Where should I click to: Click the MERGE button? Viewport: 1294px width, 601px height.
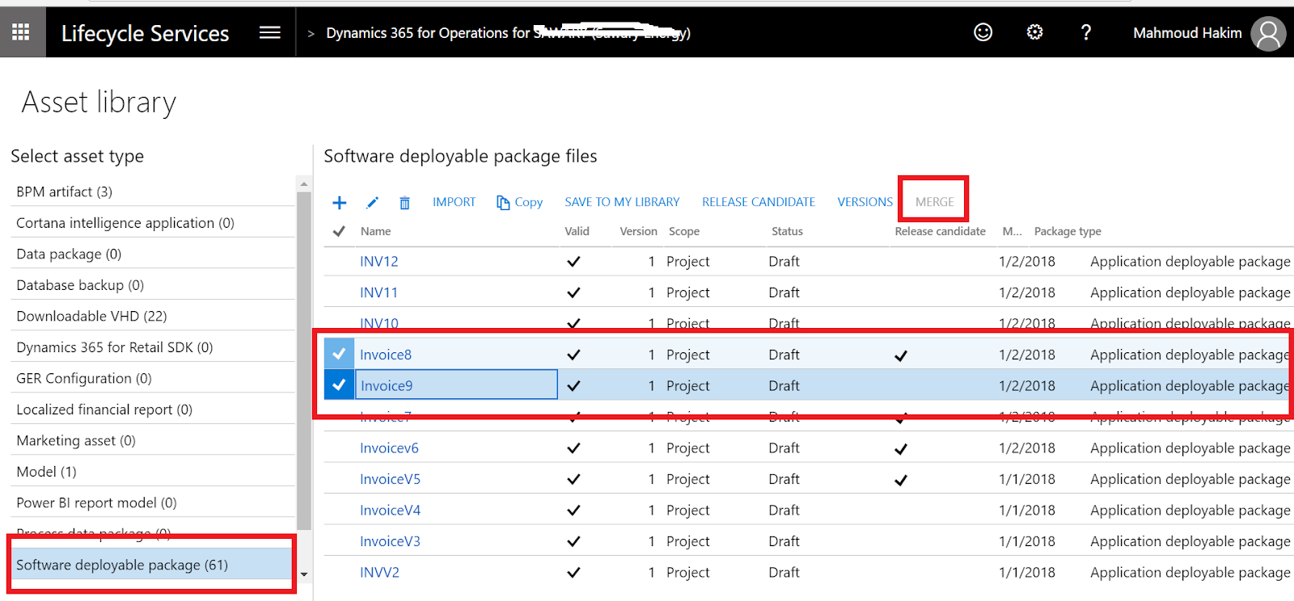tap(934, 202)
